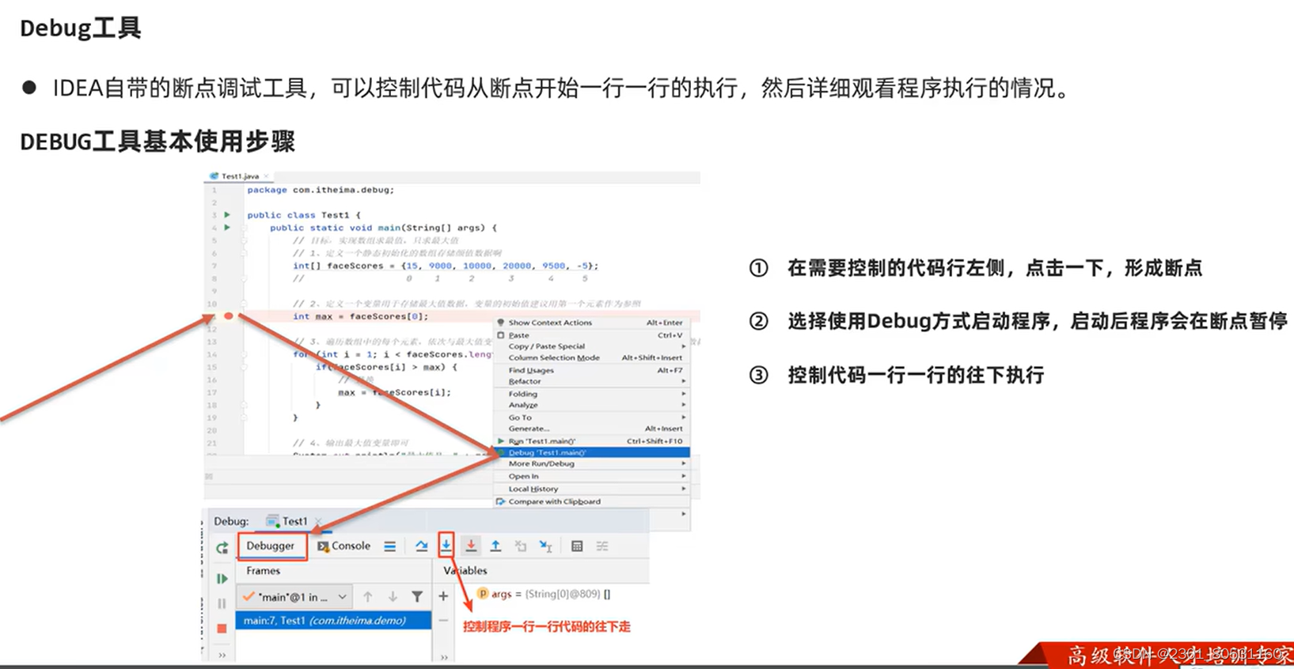Viewport: 1294px width, 669px height.
Task: Click the 'Variables' panel header
Action: (465, 570)
